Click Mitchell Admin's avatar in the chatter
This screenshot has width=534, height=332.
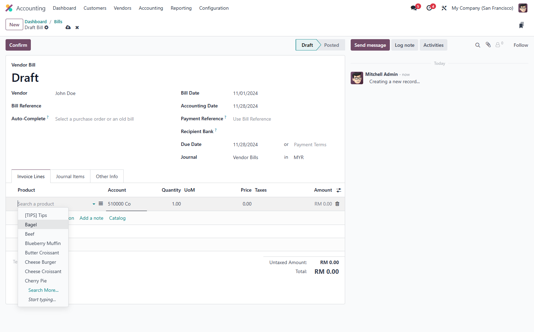pos(357,78)
